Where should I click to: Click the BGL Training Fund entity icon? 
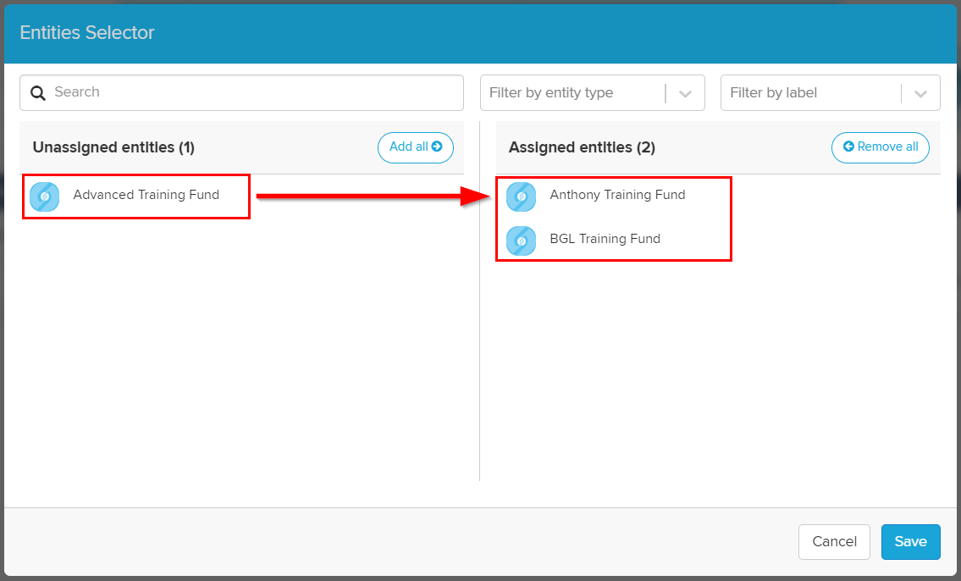521,241
